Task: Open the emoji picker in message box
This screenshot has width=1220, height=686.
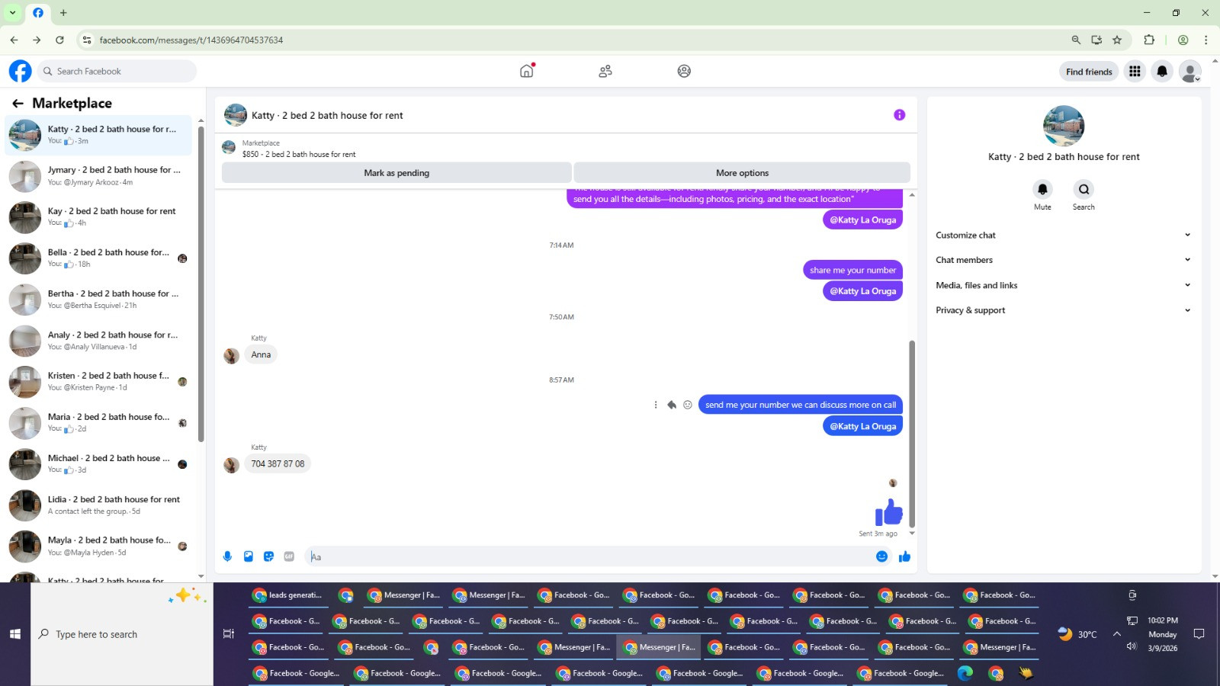Action: 881,556
